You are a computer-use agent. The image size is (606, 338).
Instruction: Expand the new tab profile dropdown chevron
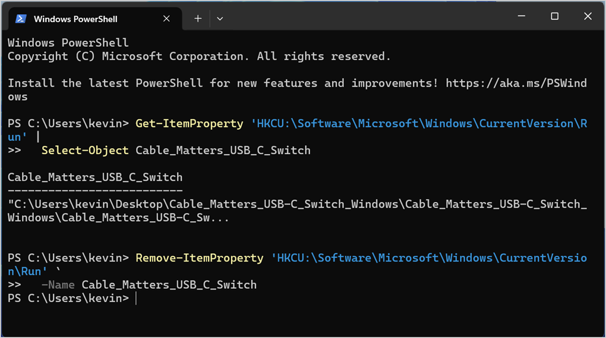(x=219, y=18)
